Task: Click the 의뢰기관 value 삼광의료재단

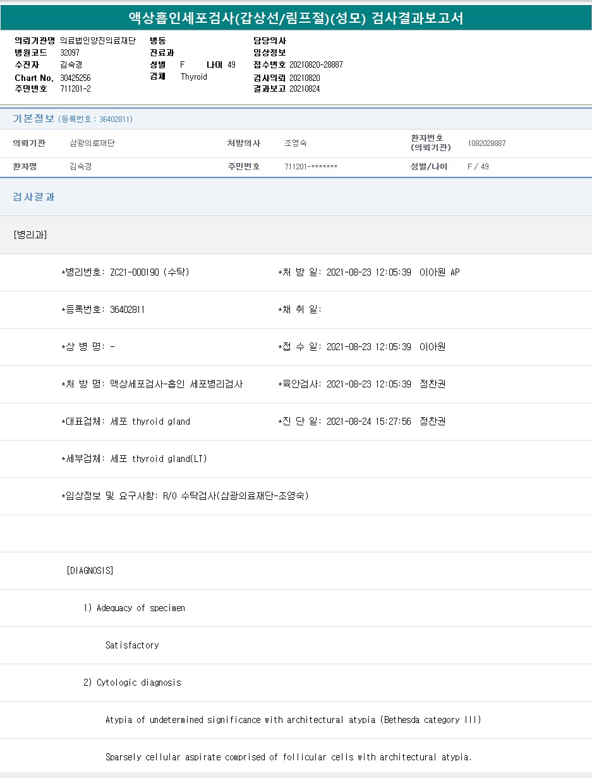Action: pos(92,143)
